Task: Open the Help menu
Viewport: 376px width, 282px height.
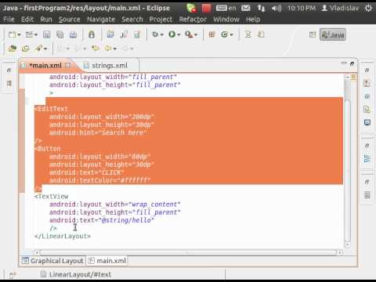Action: tap(253, 20)
